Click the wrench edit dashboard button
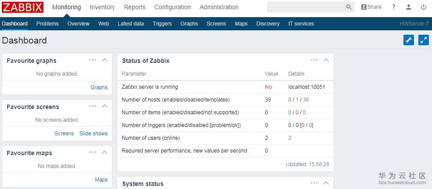This screenshot has height=189, width=432. [409, 40]
